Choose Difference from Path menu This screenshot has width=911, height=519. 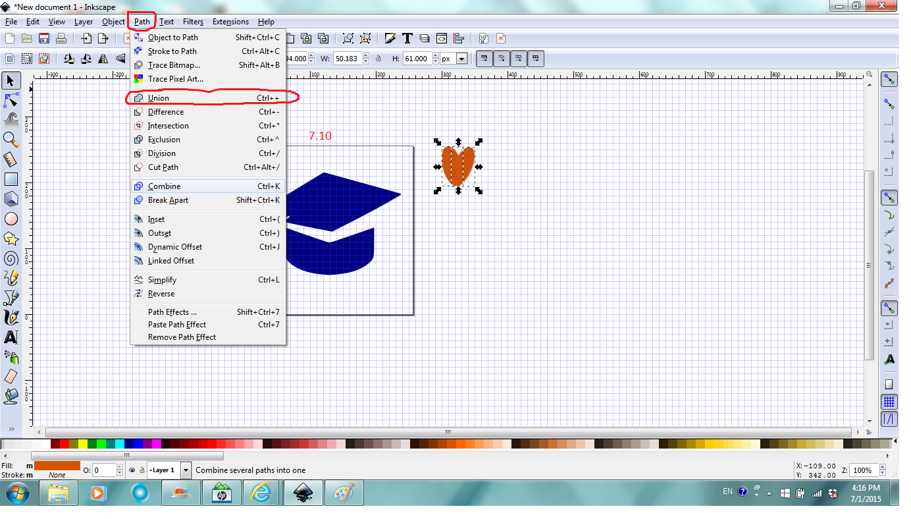coord(208,112)
